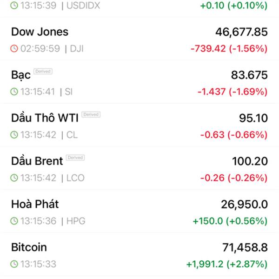Click the red clock icon beside DJI

(x=14, y=48)
